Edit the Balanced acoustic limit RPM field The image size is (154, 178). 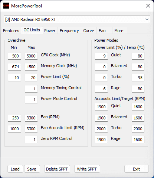tap(101, 118)
